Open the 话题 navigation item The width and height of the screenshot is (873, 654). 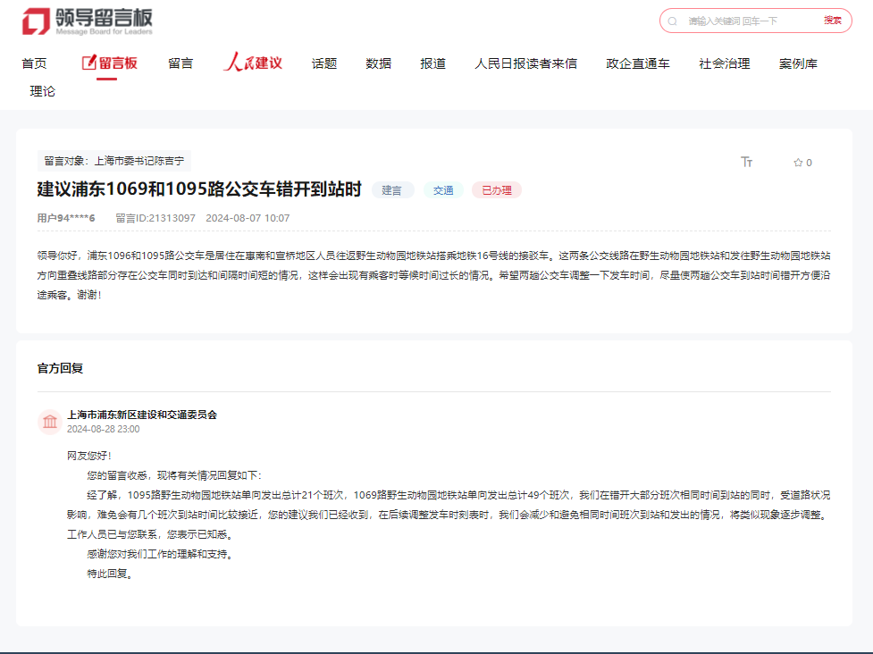[x=324, y=63]
